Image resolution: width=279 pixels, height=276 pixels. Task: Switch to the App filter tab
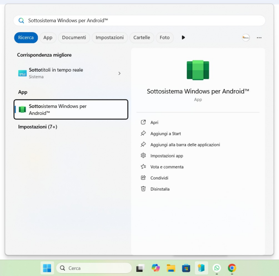(48, 38)
